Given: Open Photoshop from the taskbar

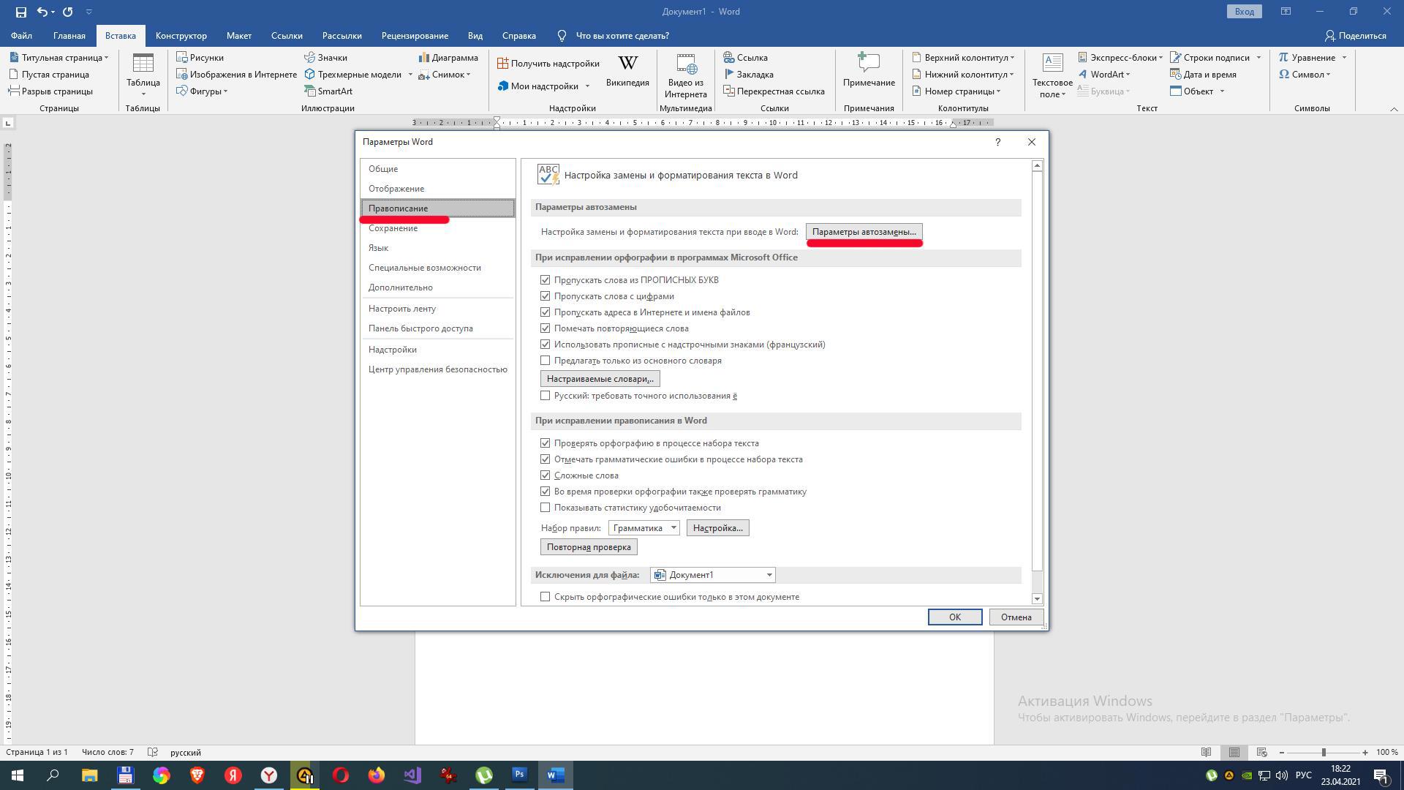Looking at the screenshot, I should click(520, 775).
